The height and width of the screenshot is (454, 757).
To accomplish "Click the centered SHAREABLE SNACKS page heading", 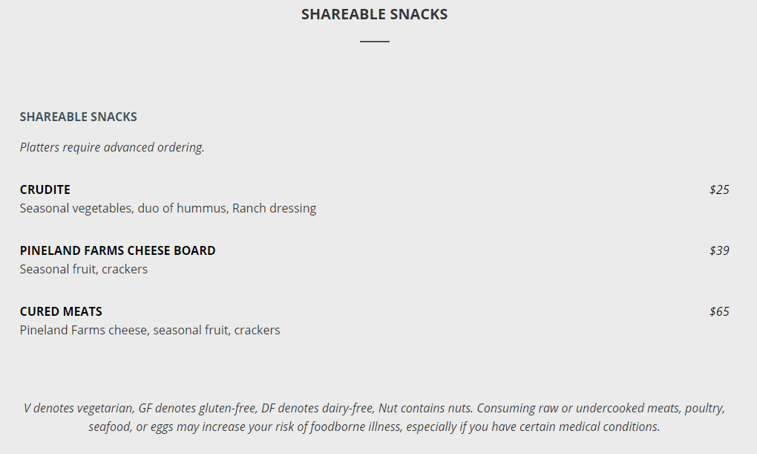I will coord(374,14).
